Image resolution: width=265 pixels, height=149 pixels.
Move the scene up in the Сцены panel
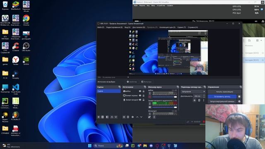point(112,117)
